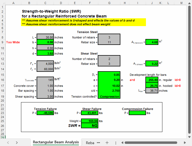The height and width of the screenshot is (146, 192).
Task: Click the yellow assumption note banner
Action: pyautogui.click(x=83, y=22)
